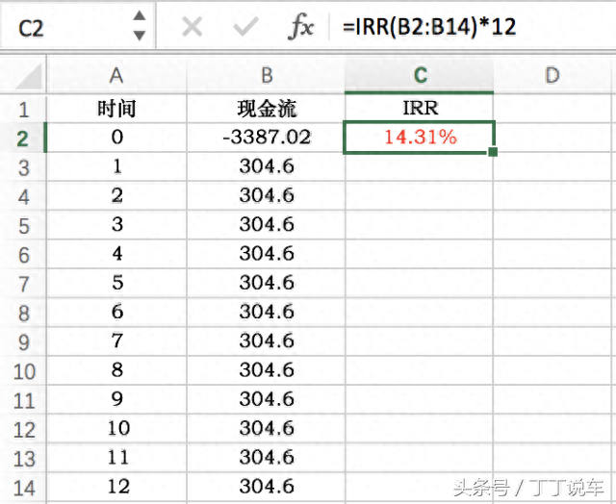Click cell A12 with value 10
Screen dimensions: 616x504
[x=116, y=429]
